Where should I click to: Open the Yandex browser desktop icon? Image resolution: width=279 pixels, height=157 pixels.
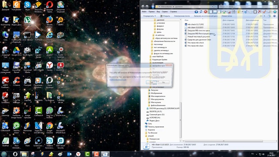(50, 66)
